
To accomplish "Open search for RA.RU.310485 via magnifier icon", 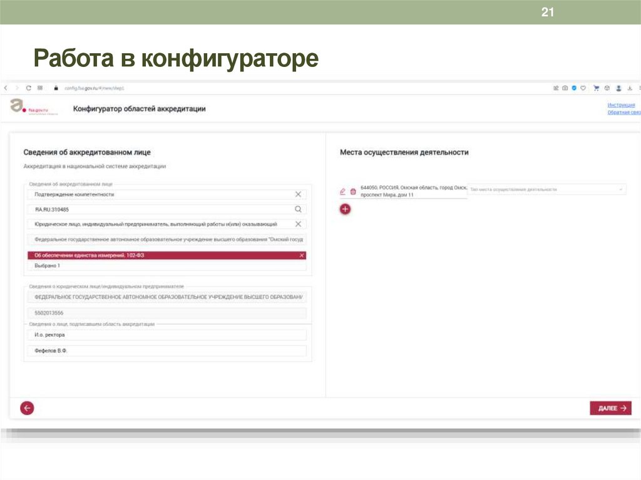I will tap(299, 210).
